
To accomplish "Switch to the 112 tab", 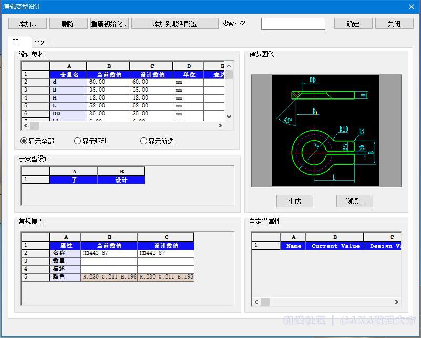I will [39, 43].
